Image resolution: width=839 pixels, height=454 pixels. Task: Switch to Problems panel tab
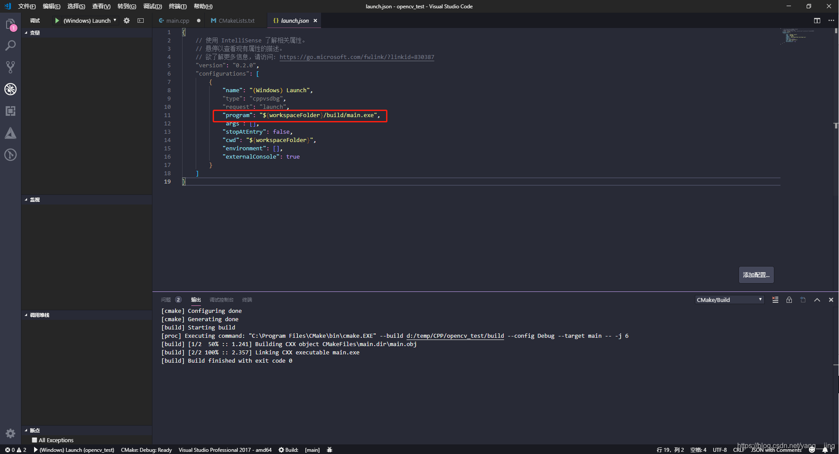171,300
